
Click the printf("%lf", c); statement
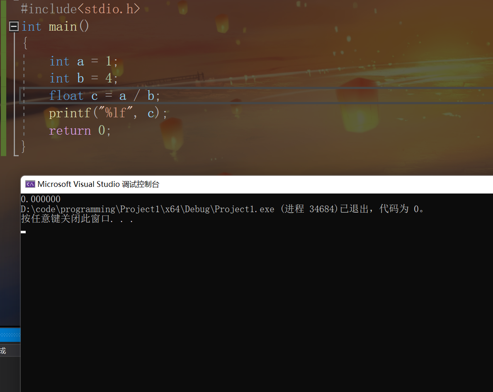(x=108, y=113)
